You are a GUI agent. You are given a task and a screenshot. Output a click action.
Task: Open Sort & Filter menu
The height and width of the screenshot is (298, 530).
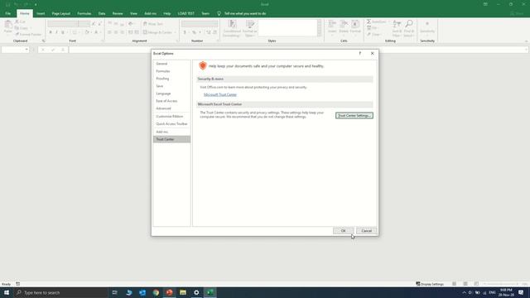click(397, 28)
